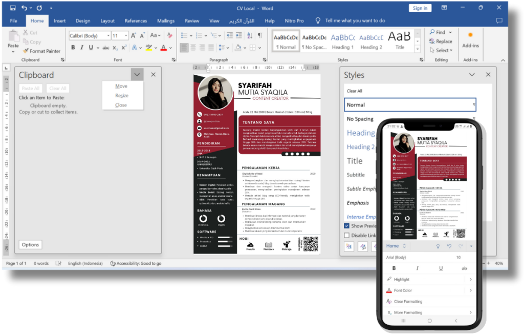Click Replace in the Editing group

click(x=441, y=41)
